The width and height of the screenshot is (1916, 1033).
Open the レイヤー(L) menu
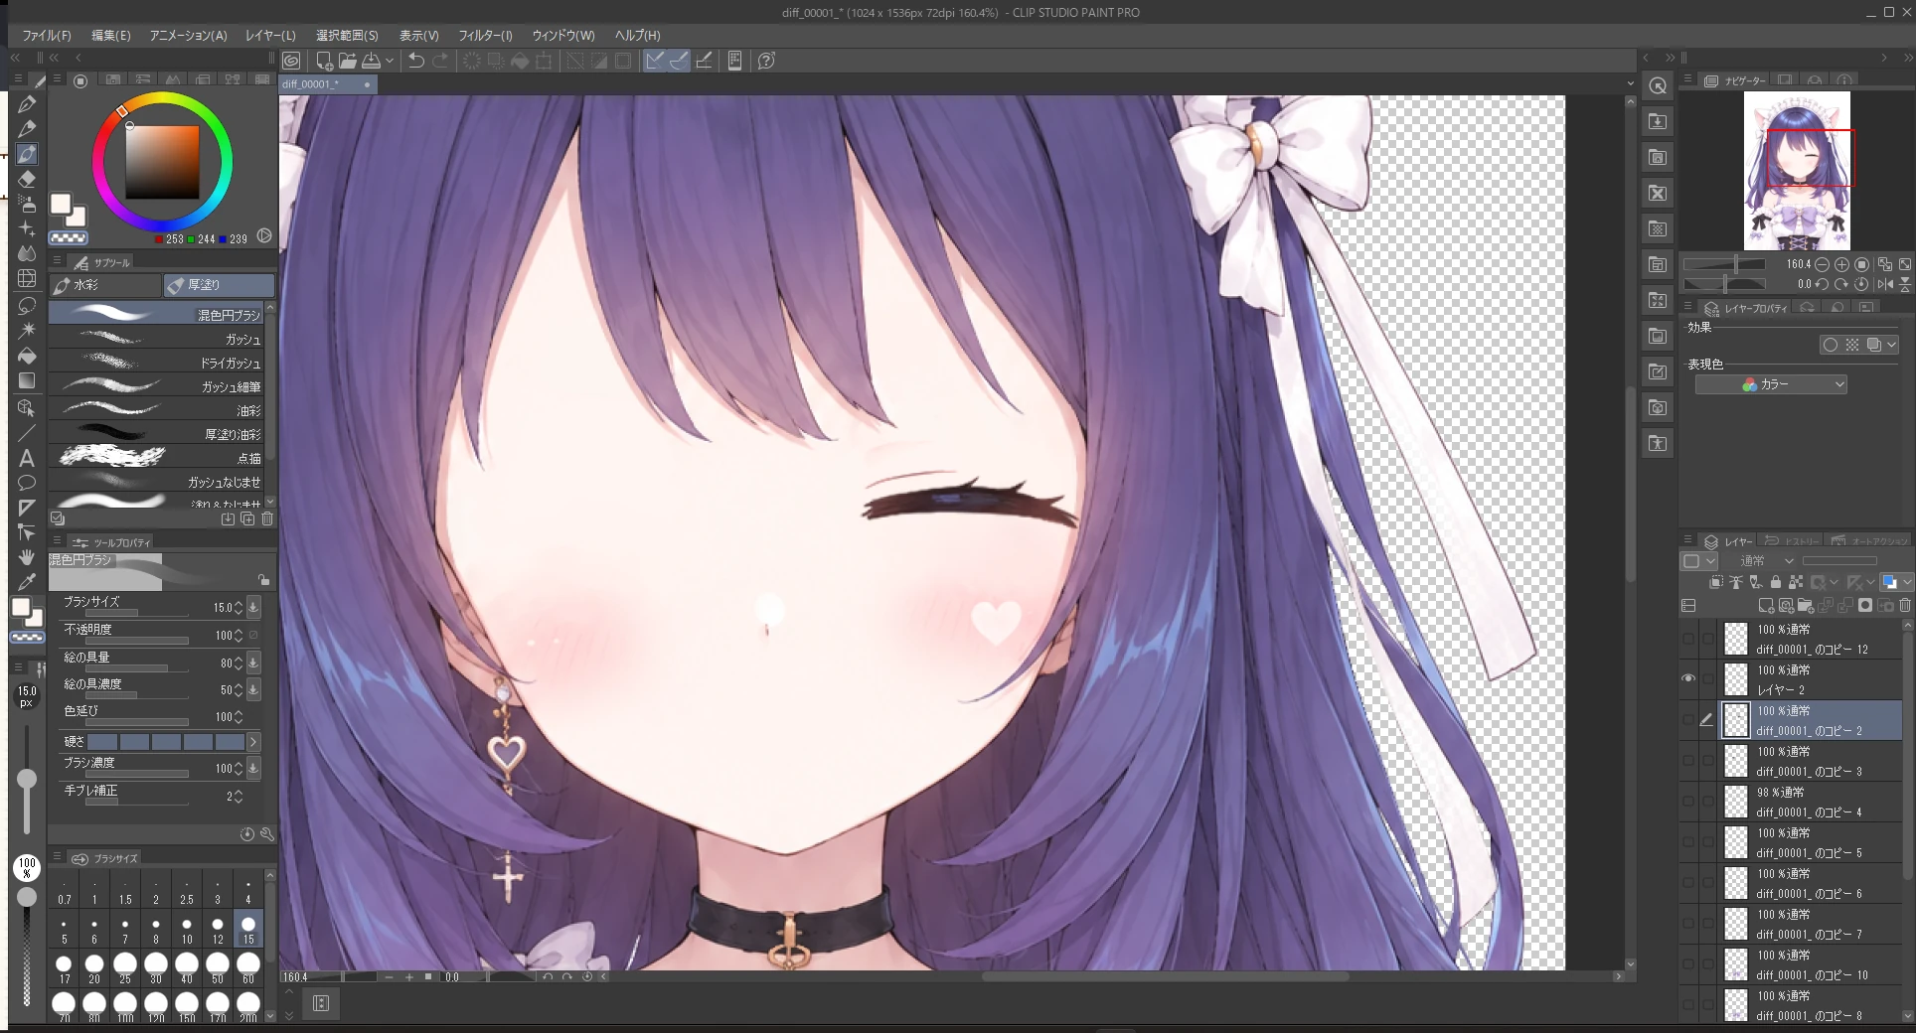click(x=270, y=35)
